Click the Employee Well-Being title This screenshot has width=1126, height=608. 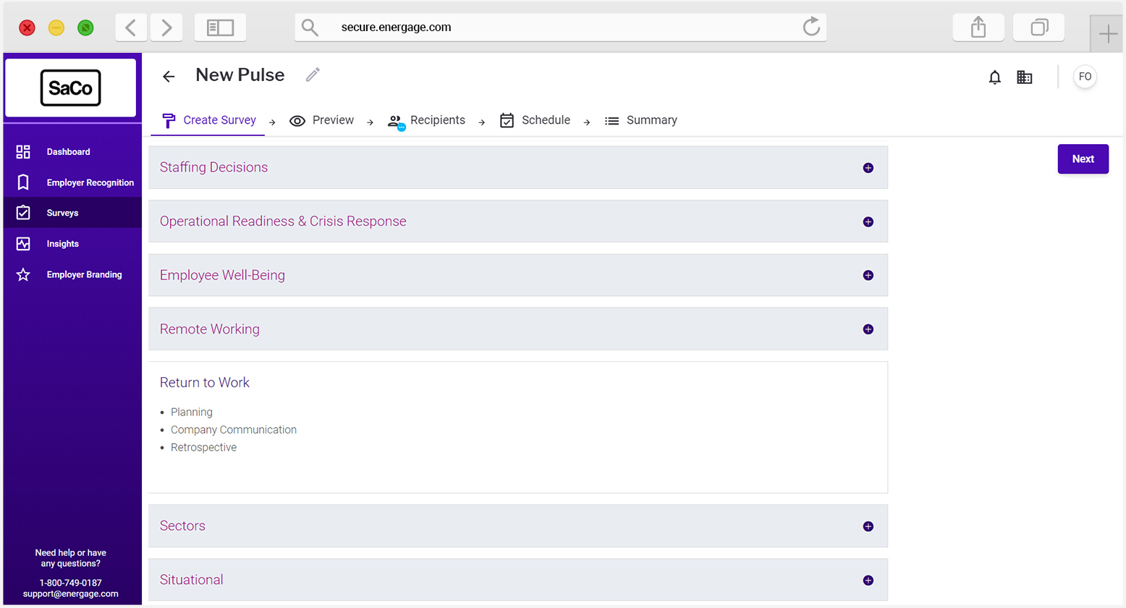[222, 275]
